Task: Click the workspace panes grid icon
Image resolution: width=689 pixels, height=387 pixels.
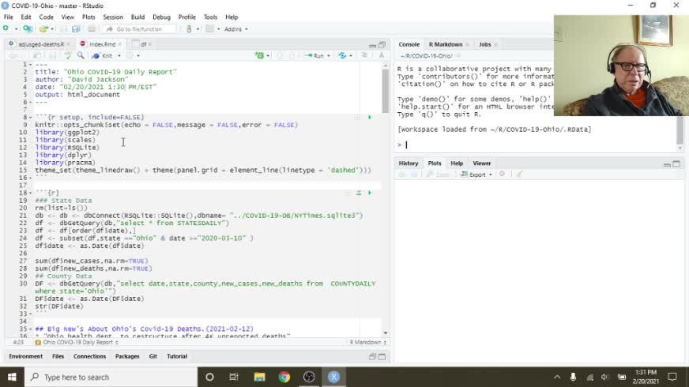Action: tap(209, 28)
